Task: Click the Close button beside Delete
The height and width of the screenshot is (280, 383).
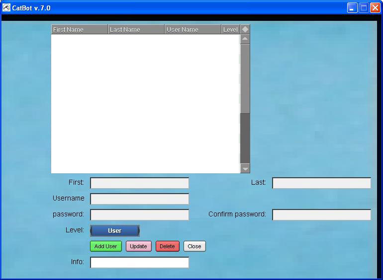Action: tap(194, 246)
